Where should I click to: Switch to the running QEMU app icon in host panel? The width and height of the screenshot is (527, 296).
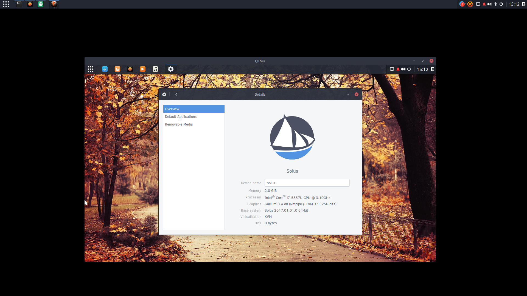54,4
